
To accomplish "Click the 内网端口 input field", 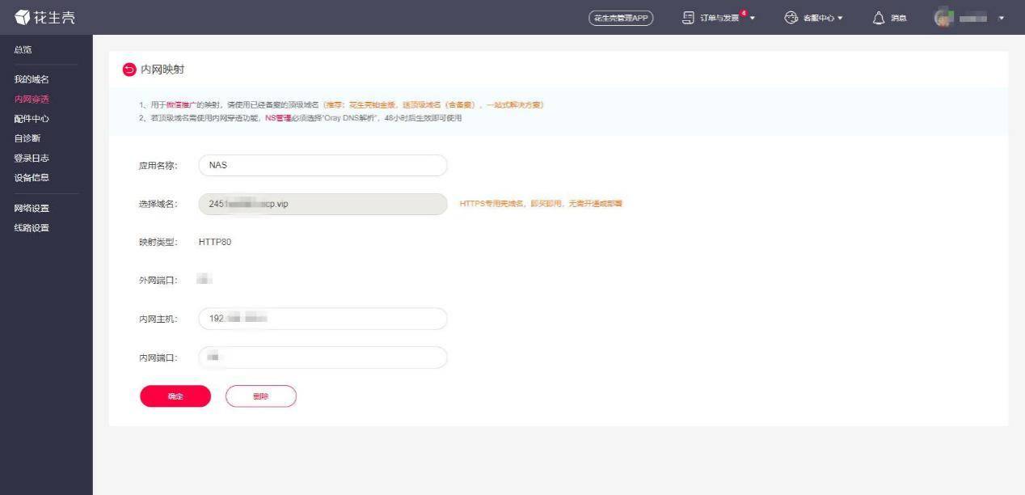I will (323, 357).
